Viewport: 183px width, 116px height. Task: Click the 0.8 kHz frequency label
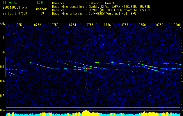pos(3,81)
